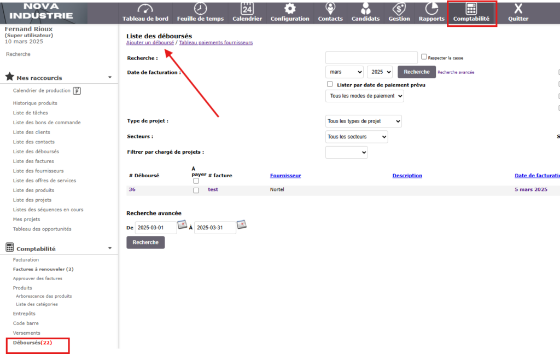Open the Rapports pie chart icon
Screen dimensions: 560x354
click(431, 9)
